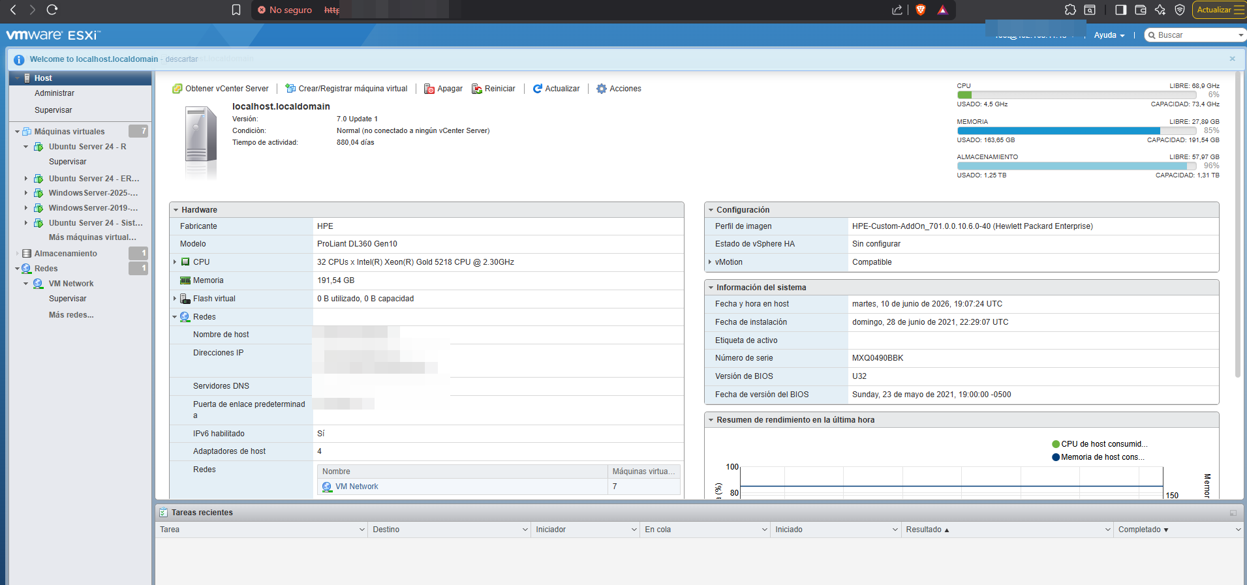Select Supervisar under VM Network
The image size is (1247, 585).
[68, 299]
